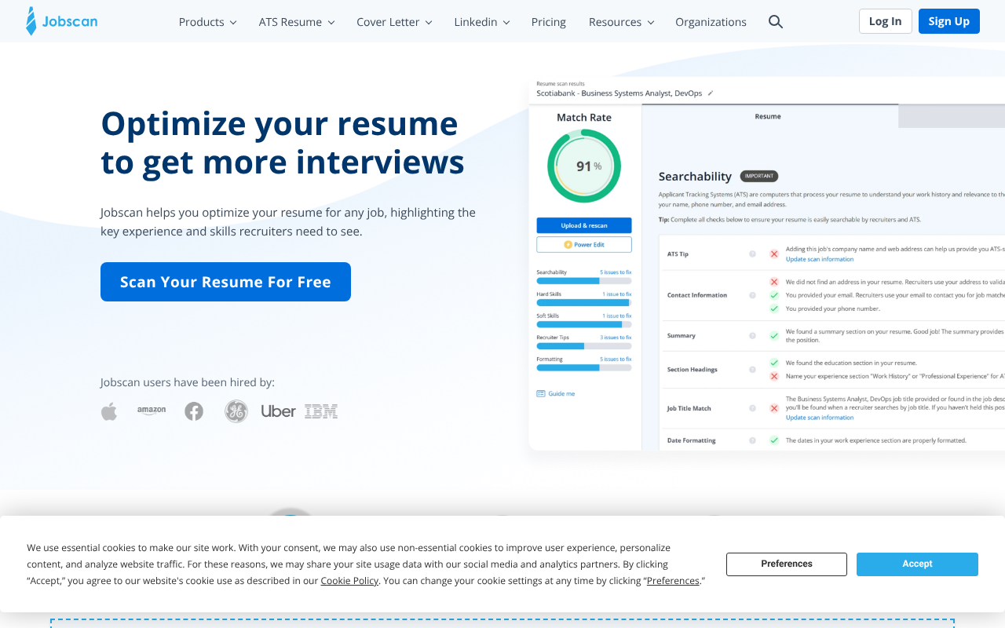Click the Jobscan logo
Image resolution: width=1005 pixels, height=628 pixels.
click(62, 21)
